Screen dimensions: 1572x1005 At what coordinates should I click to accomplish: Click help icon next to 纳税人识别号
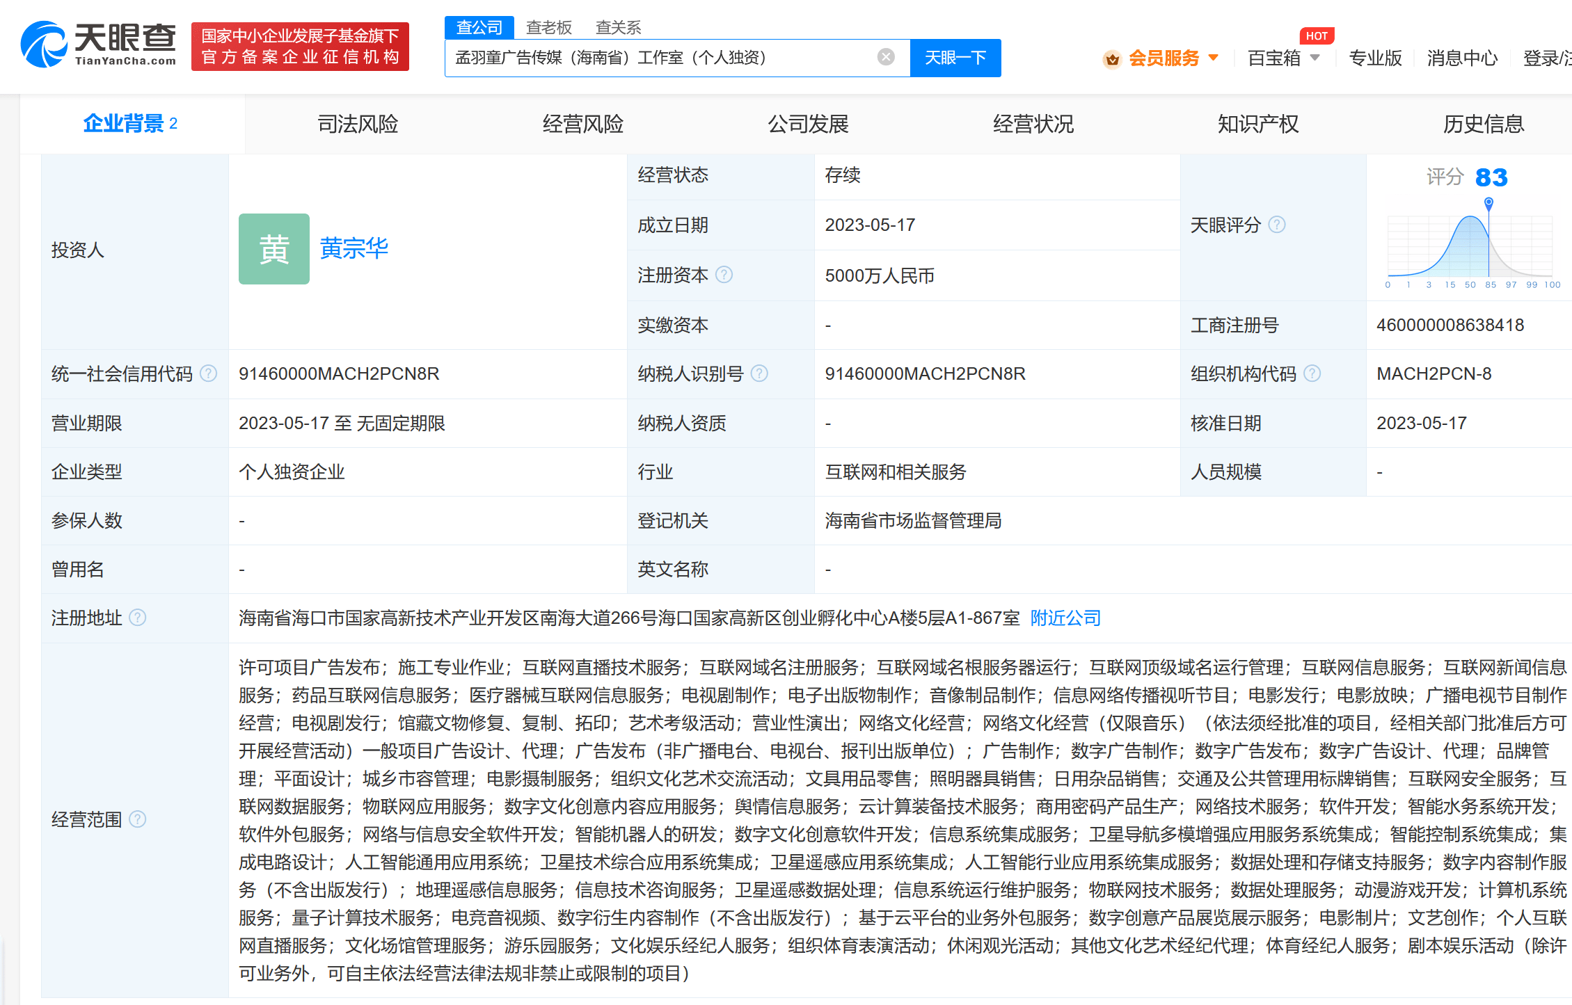pos(759,373)
